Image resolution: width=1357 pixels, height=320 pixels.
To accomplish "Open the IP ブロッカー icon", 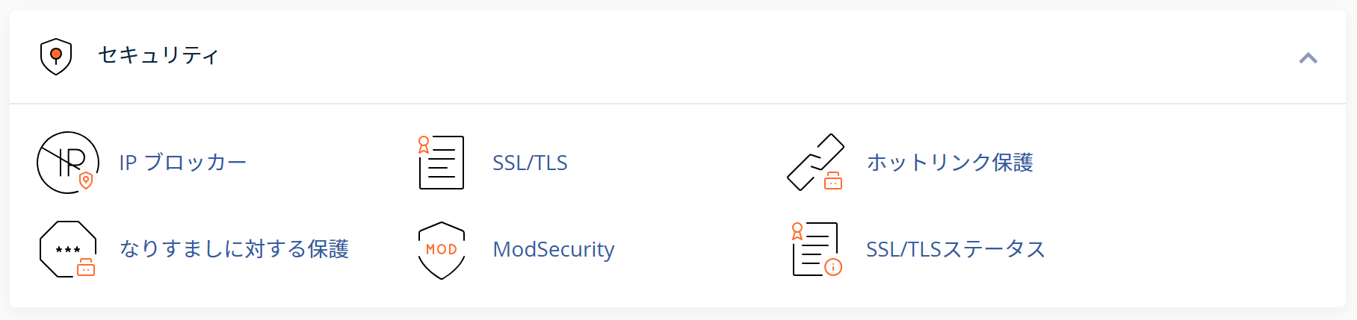I will (x=68, y=163).
